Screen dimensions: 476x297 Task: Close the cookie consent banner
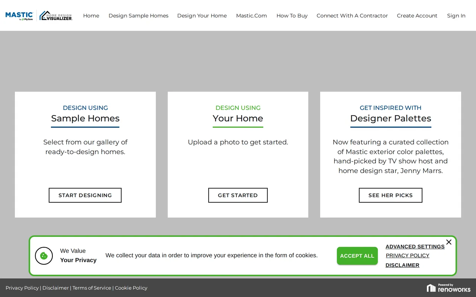[449, 242]
